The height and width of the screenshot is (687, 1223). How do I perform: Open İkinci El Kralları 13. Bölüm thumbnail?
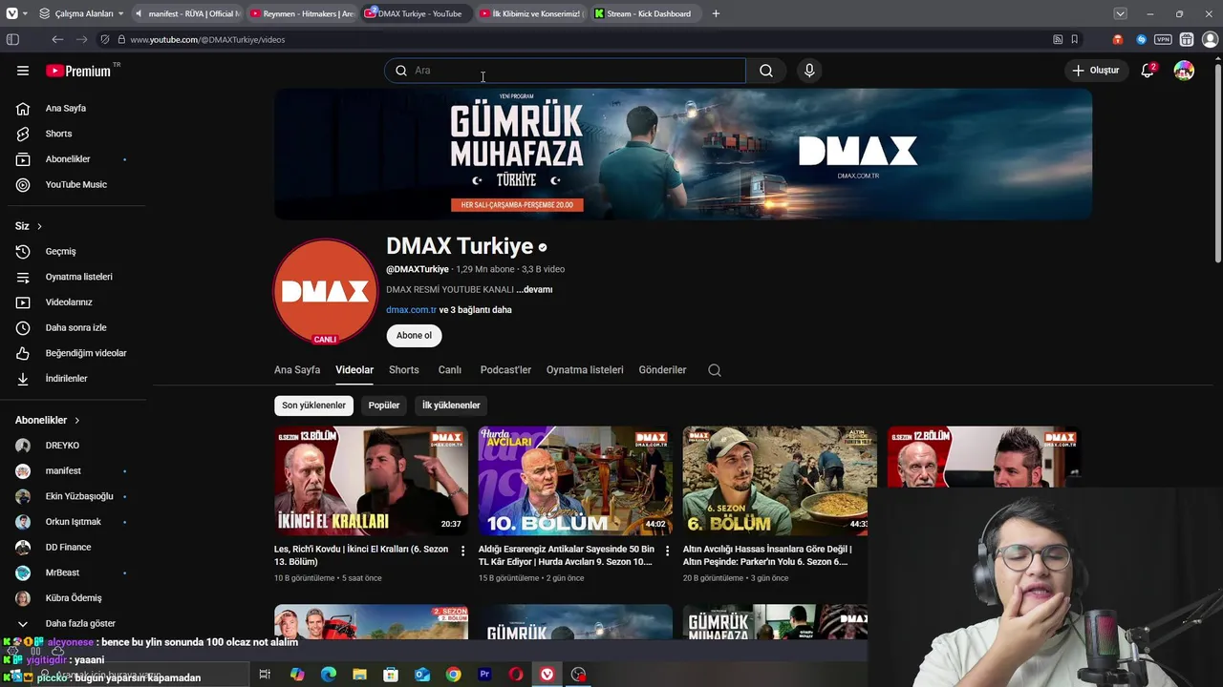click(x=371, y=481)
